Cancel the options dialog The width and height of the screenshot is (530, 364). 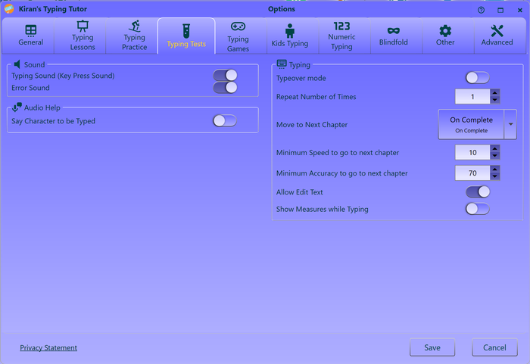(494, 347)
